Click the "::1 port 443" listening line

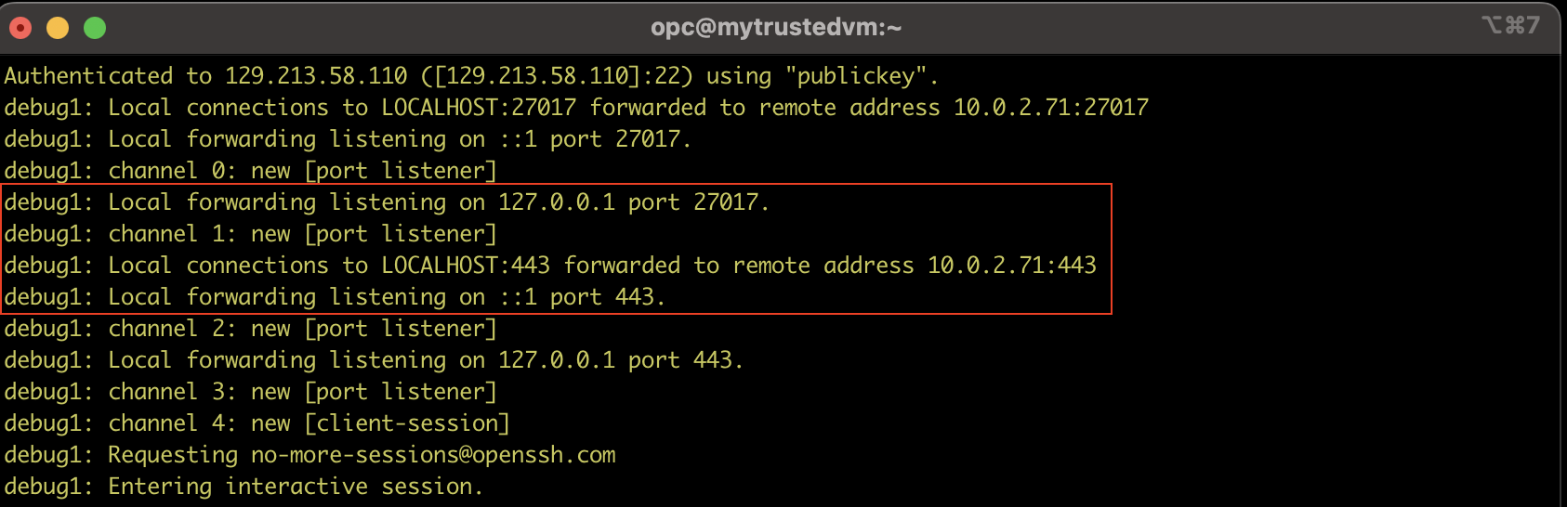[x=582, y=297]
